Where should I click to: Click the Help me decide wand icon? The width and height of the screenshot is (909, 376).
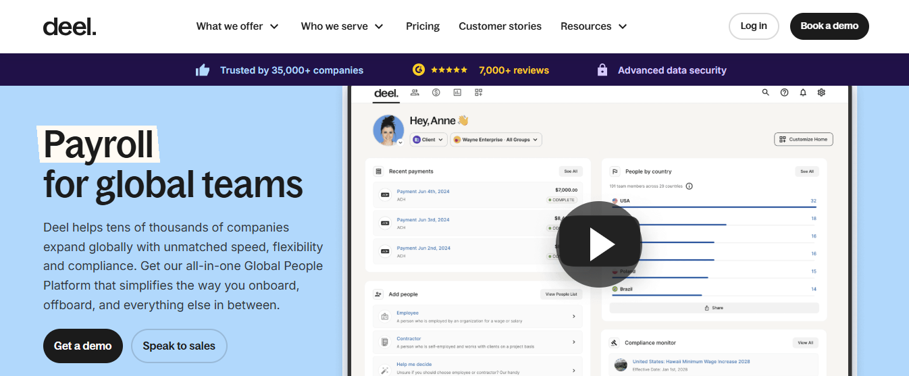click(384, 369)
